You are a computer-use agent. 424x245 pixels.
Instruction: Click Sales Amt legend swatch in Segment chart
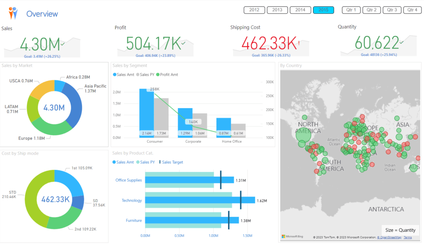pos(115,75)
